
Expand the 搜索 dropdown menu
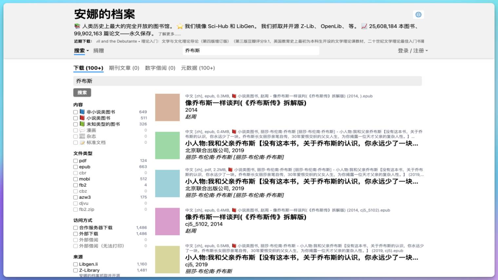(81, 51)
